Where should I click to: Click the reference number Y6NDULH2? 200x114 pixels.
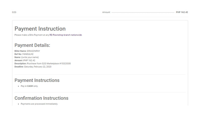click(x=28, y=54)
